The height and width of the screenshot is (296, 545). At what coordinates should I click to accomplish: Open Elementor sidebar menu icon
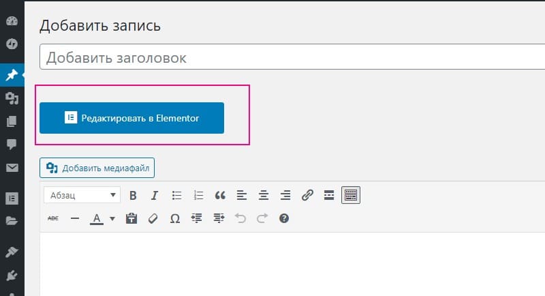[x=12, y=198]
